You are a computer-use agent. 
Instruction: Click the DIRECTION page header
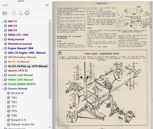tap(101, 3)
